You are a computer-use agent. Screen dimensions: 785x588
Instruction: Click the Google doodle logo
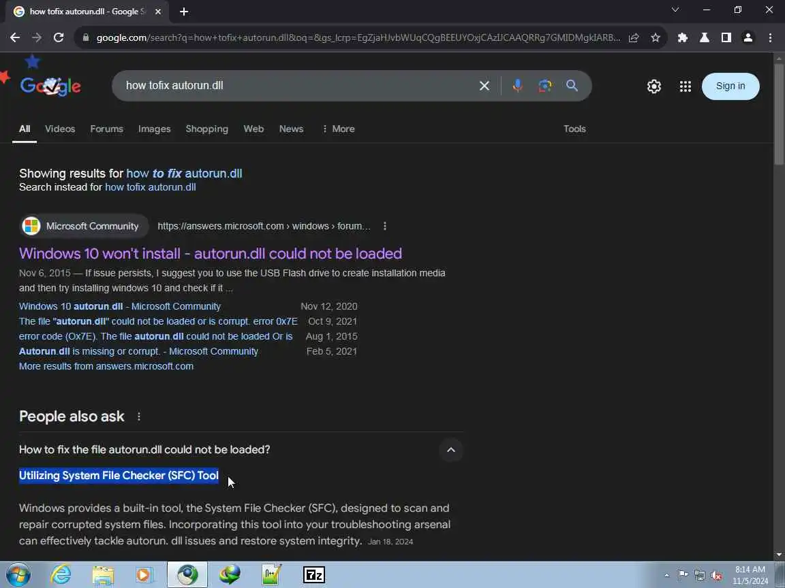click(x=50, y=86)
